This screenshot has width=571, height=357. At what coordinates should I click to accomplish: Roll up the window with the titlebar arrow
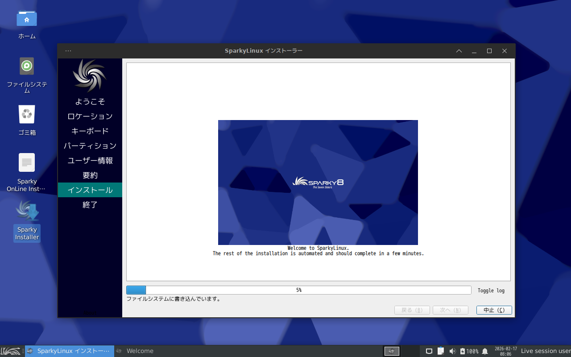pyautogui.click(x=459, y=51)
